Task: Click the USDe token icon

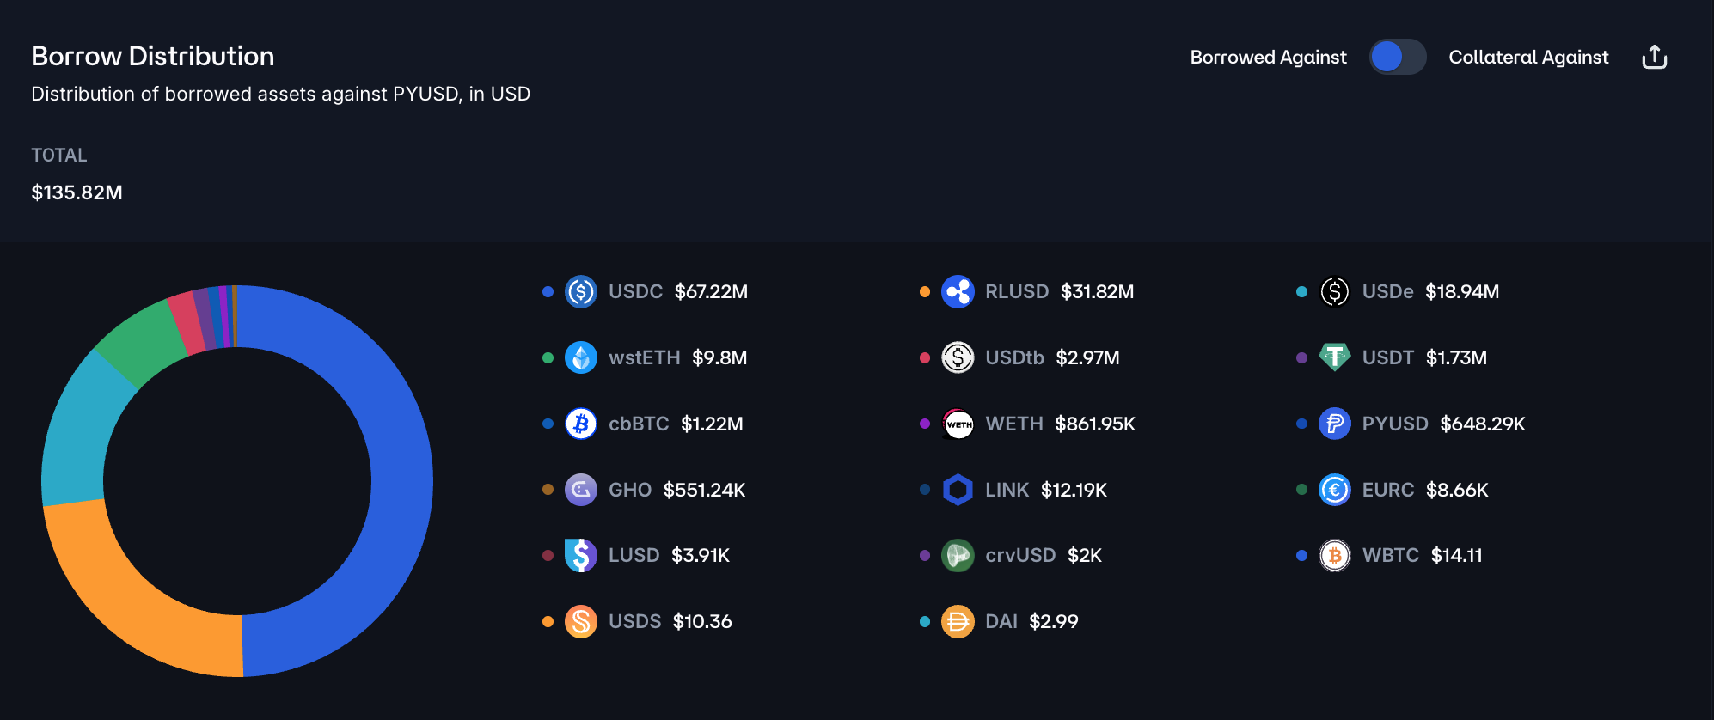Action: tap(1334, 292)
